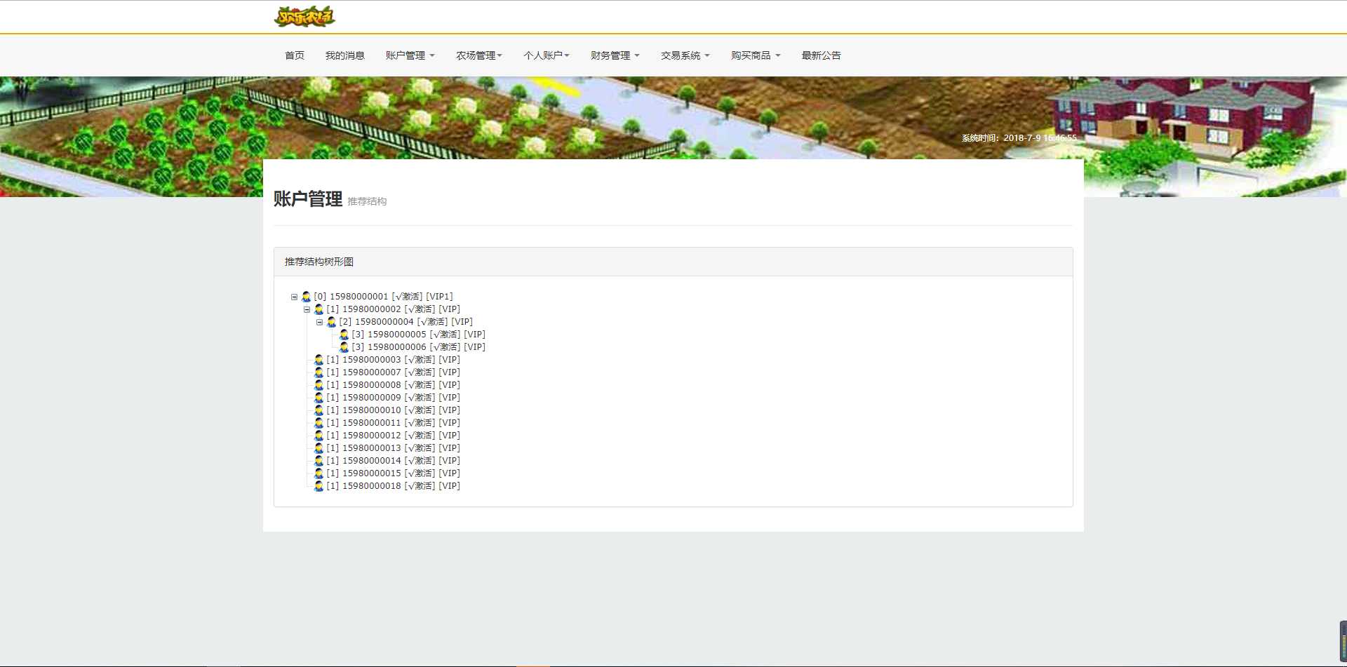Click user icon for 15980000011

319,423
